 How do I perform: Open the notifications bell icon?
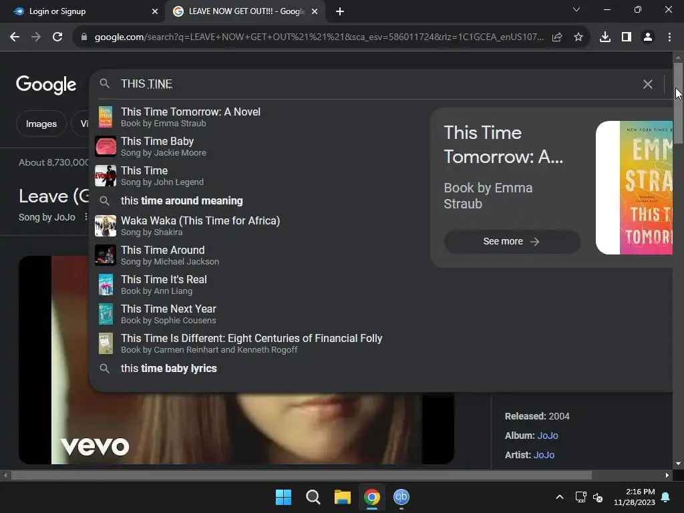(x=666, y=497)
